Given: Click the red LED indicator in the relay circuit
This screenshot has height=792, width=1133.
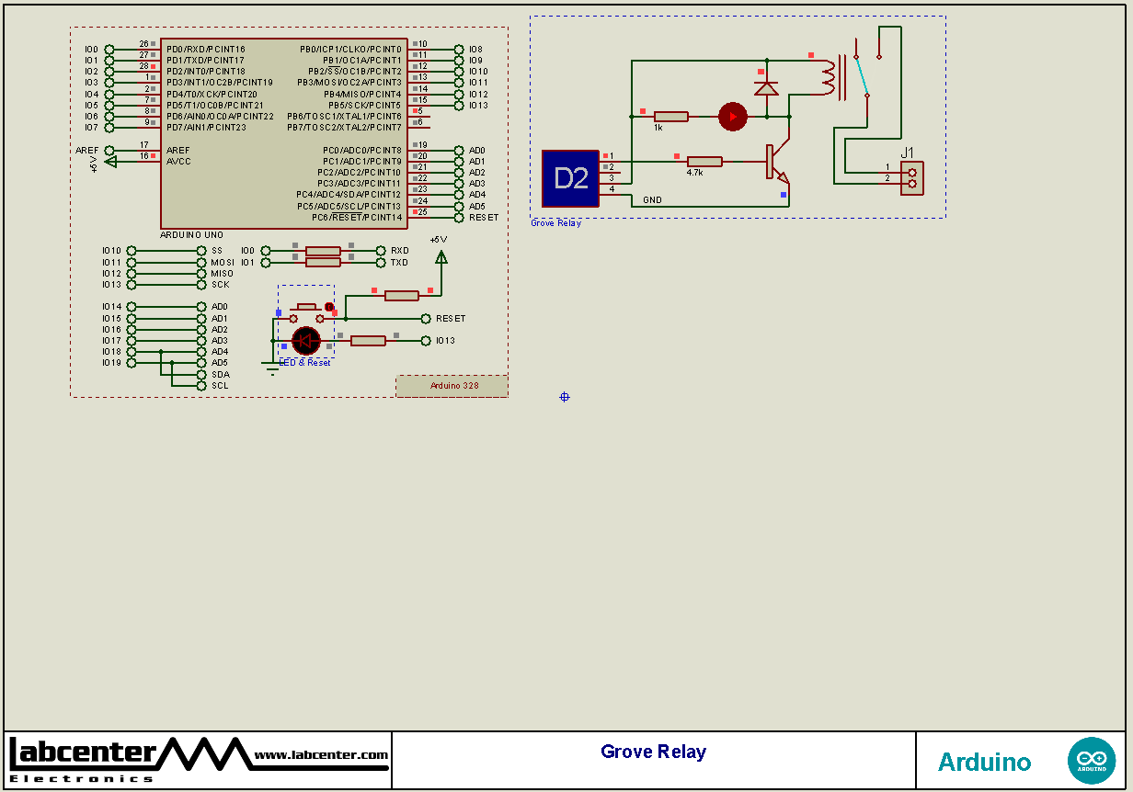Looking at the screenshot, I should tap(733, 117).
